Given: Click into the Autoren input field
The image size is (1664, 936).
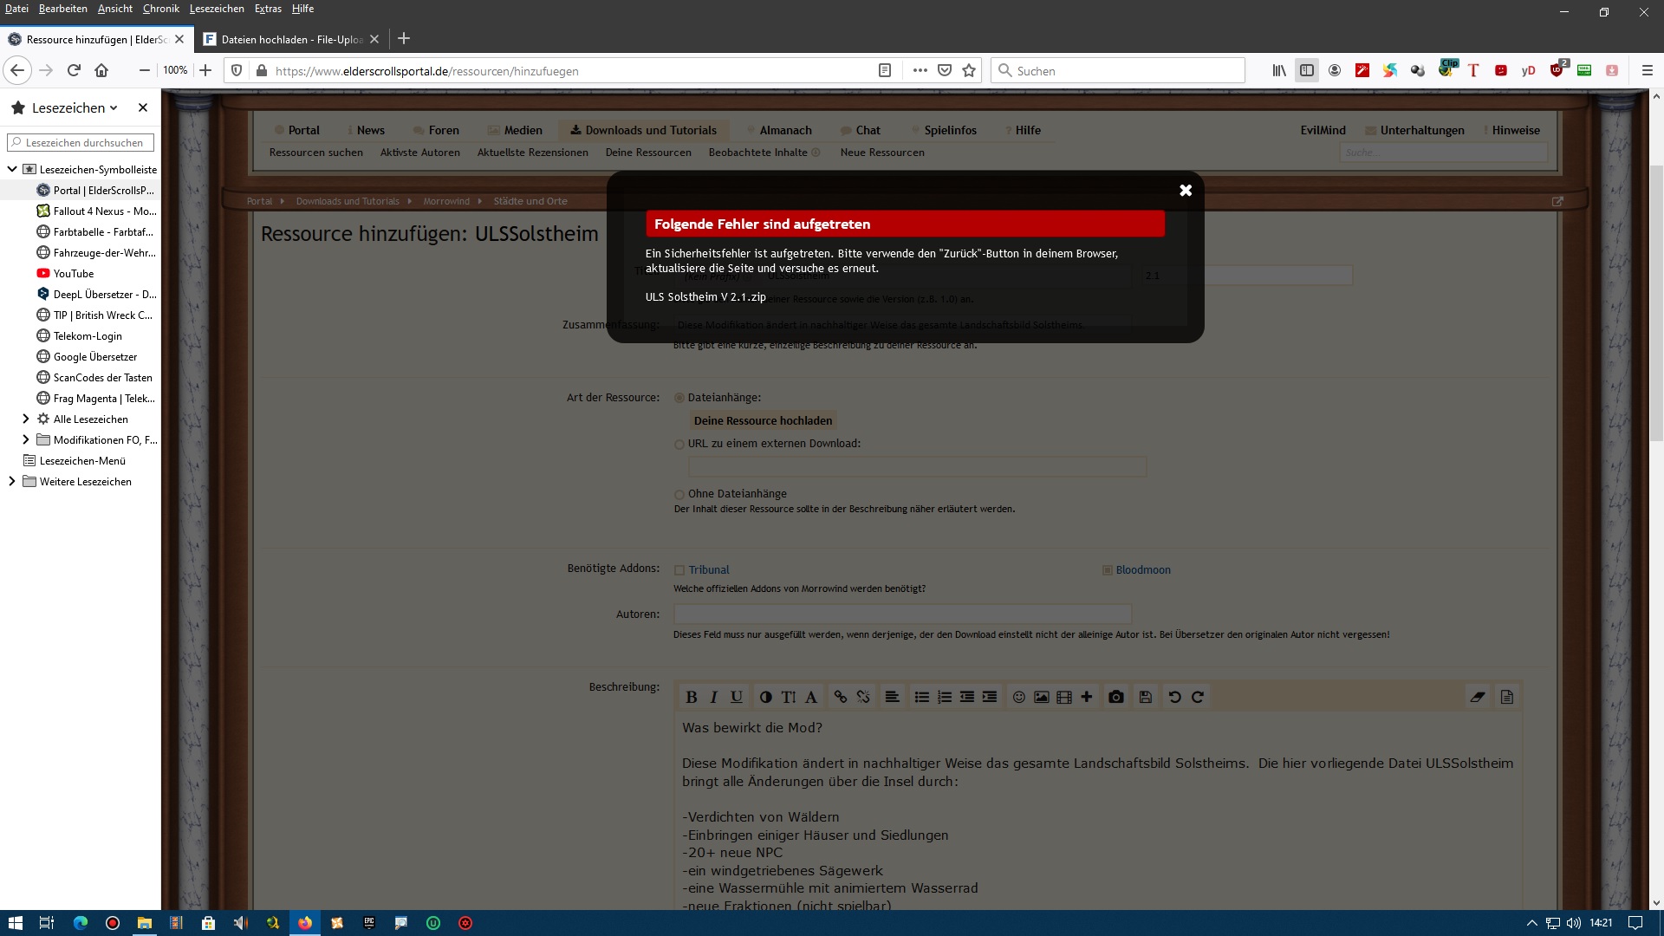Looking at the screenshot, I should click(x=902, y=614).
